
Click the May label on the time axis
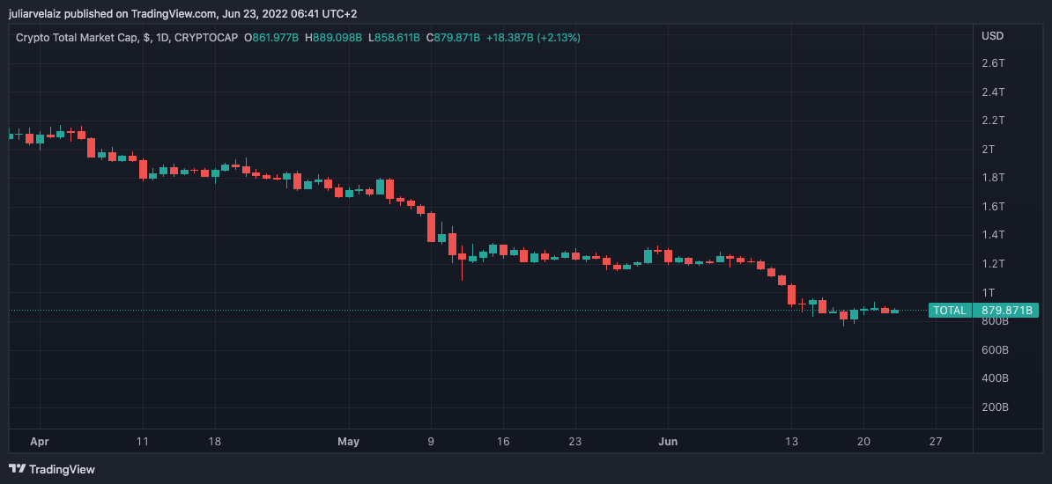pos(349,442)
